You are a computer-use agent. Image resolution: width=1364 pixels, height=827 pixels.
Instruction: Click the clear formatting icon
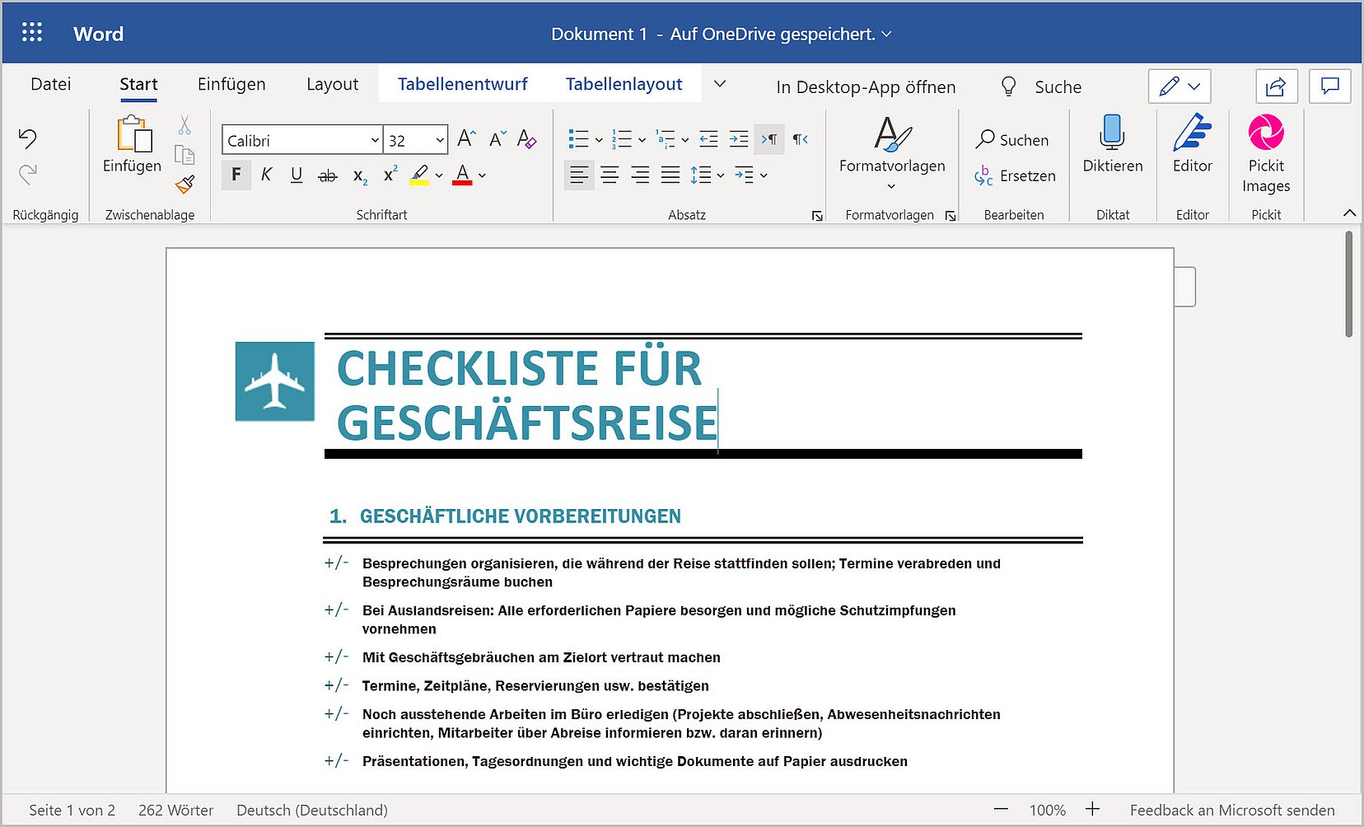point(527,139)
